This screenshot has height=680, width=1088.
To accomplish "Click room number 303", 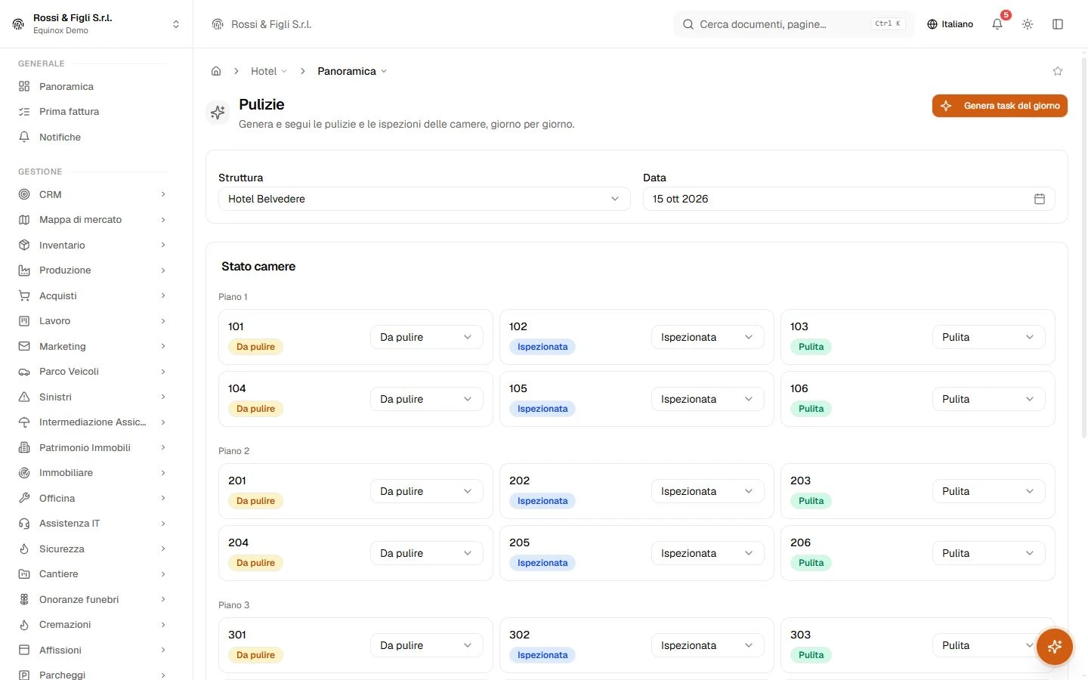I will (x=800, y=635).
